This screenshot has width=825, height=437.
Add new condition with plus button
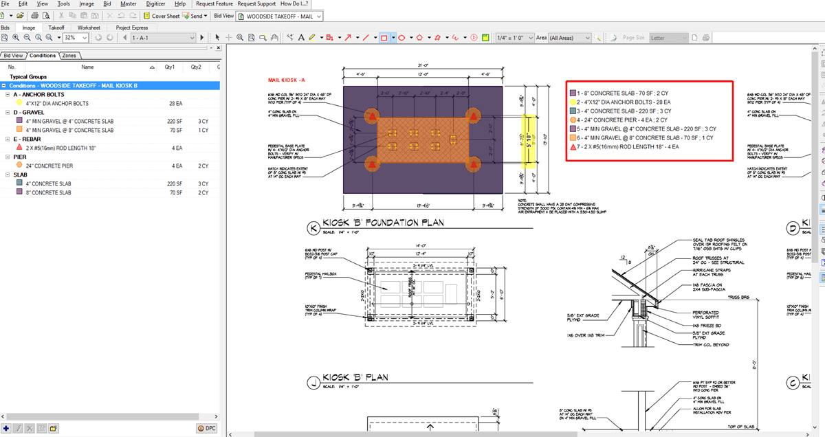pos(6,428)
